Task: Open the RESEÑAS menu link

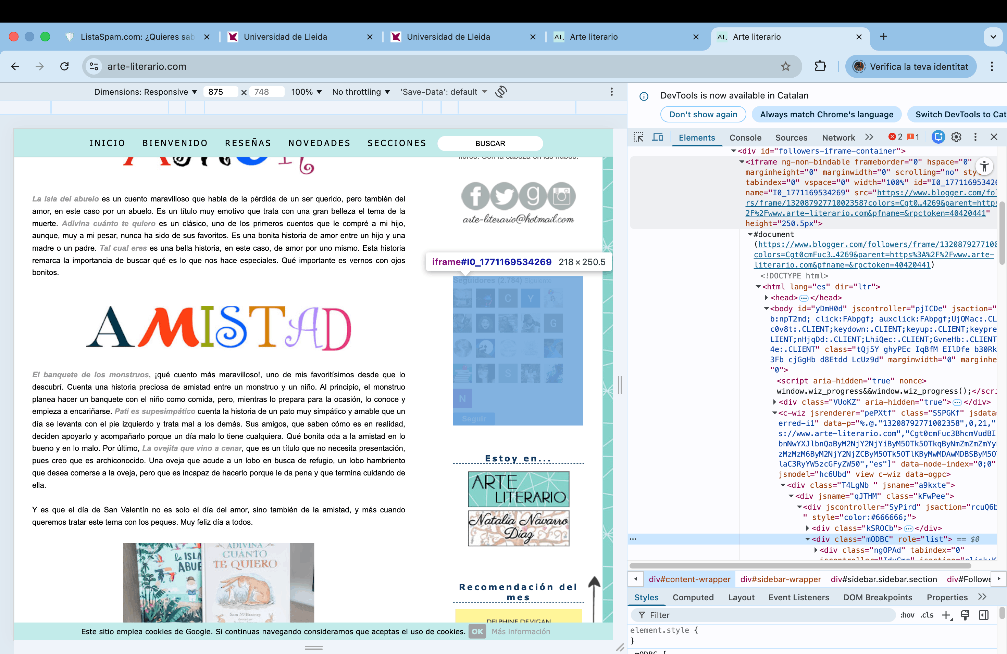Action: click(248, 143)
